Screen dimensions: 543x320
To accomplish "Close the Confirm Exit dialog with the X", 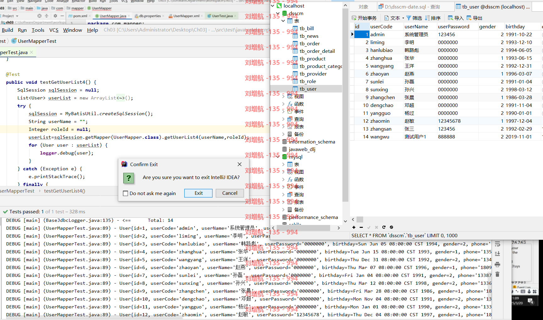I will coord(240,164).
